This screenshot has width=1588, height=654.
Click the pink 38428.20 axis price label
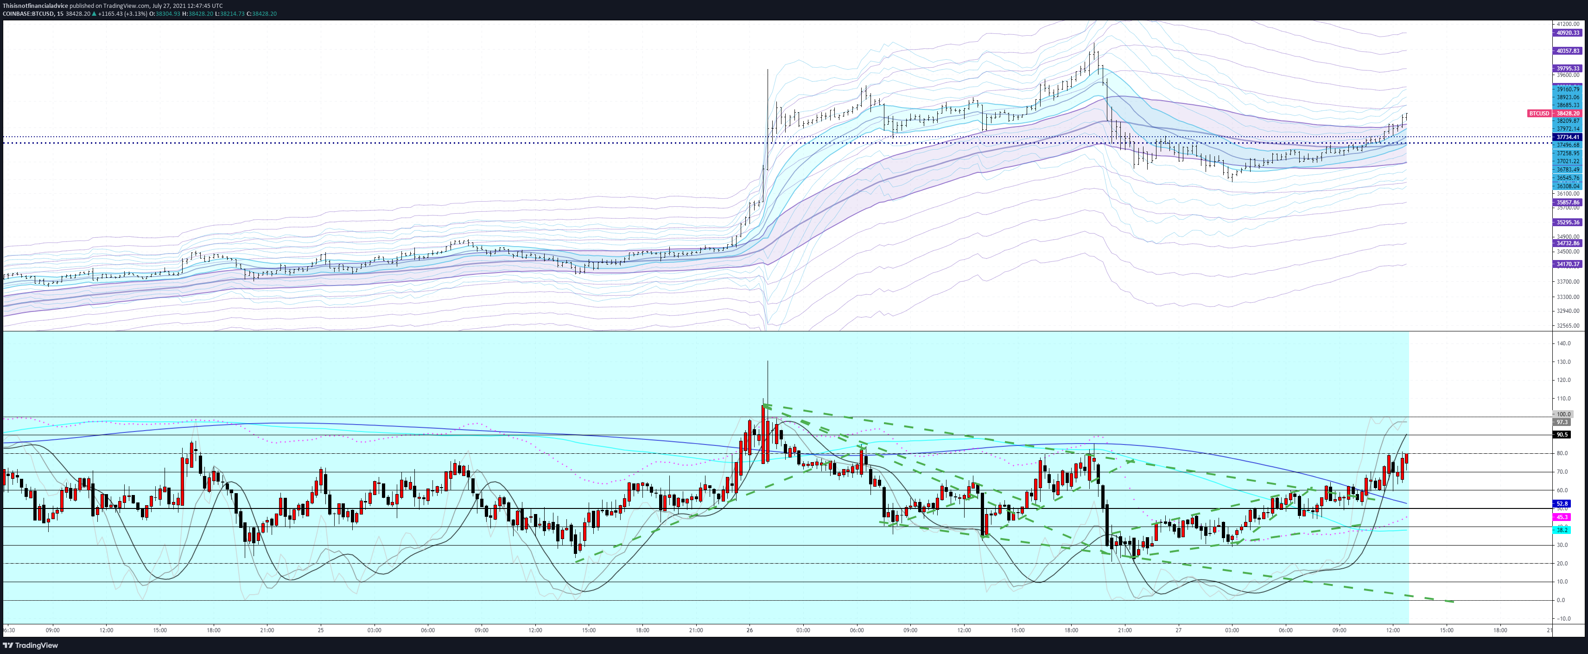point(1568,114)
